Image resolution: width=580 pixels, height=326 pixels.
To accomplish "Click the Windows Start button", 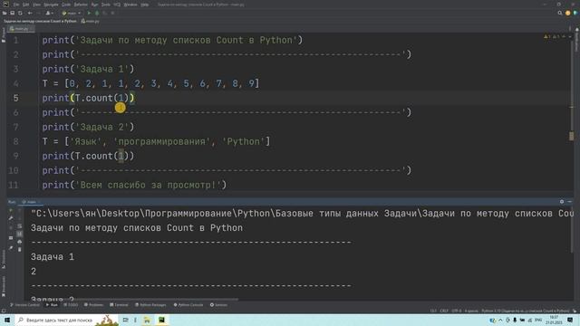I will click(x=7, y=320).
